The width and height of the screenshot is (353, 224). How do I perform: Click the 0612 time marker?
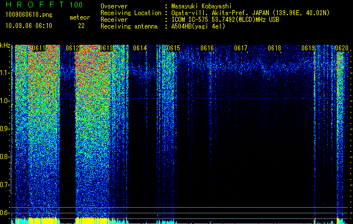click(x=72, y=48)
